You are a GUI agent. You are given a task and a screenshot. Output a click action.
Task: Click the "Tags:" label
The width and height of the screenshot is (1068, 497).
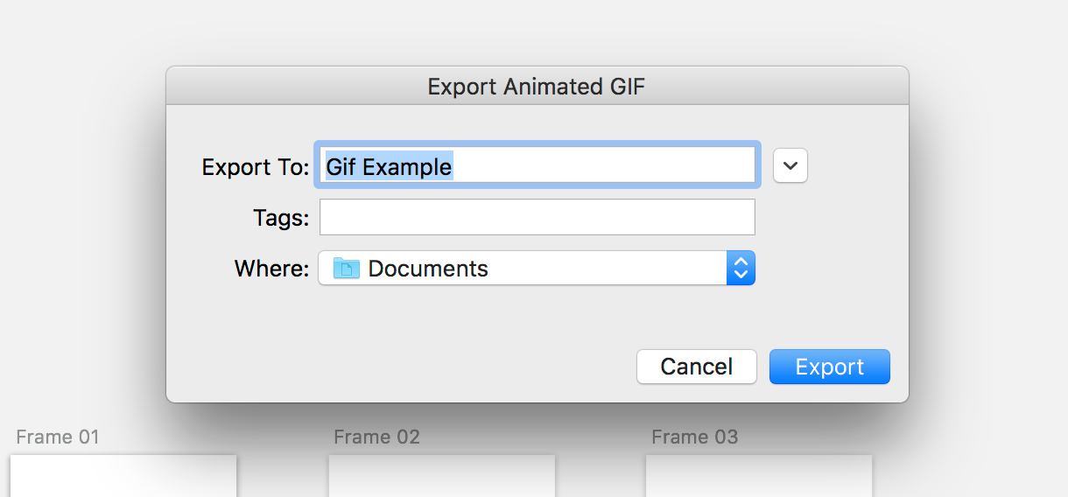click(281, 218)
